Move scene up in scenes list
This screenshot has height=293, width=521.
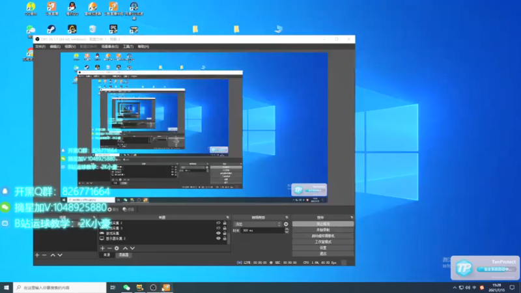point(53,255)
